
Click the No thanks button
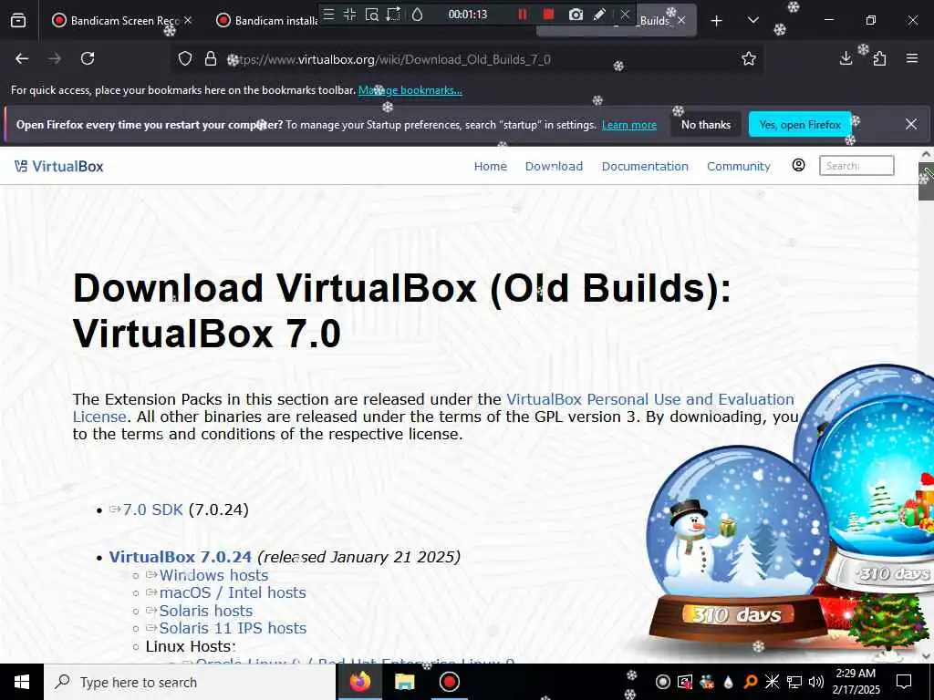[x=706, y=124]
